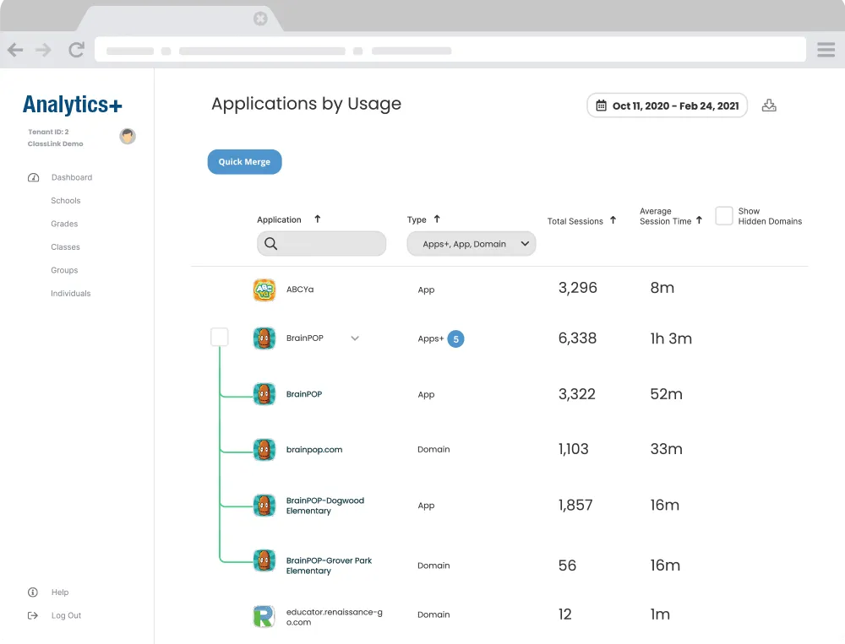Click the application search field
Screen dimensions: 845x644
coord(322,243)
